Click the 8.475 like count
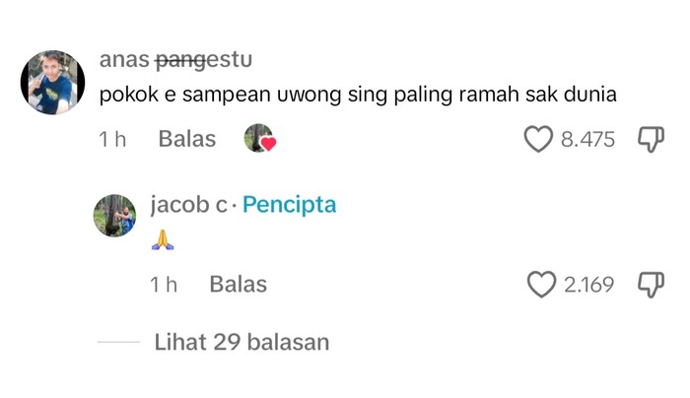 pyautogui.click(x=587, y=140)
